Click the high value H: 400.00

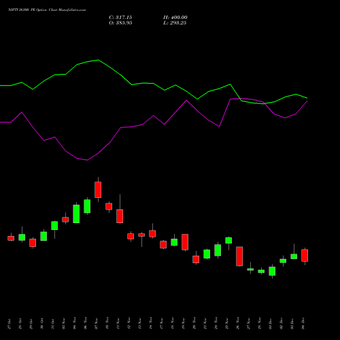point(175,18)
